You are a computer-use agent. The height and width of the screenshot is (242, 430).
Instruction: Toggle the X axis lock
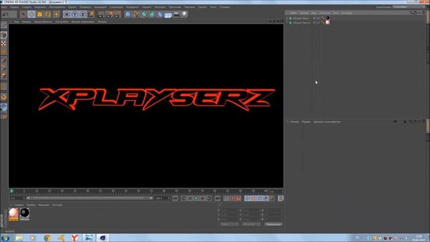pyautogui.click(x=67, y=14)
